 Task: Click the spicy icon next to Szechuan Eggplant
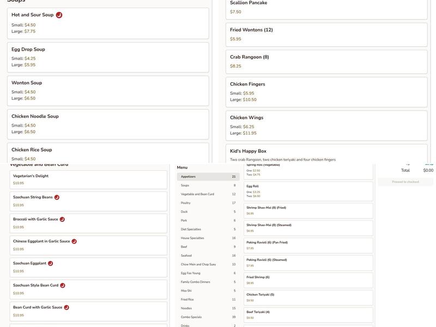(x=51, y=263)
